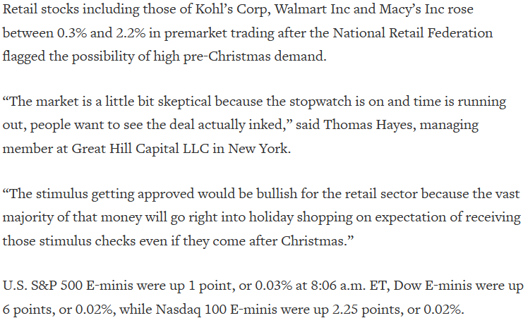
Task: Click "Kohl's Corp" in the first paragraph
Action: (233, 9)
